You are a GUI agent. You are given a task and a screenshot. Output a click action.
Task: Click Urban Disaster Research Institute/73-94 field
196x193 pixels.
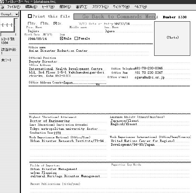68,141
